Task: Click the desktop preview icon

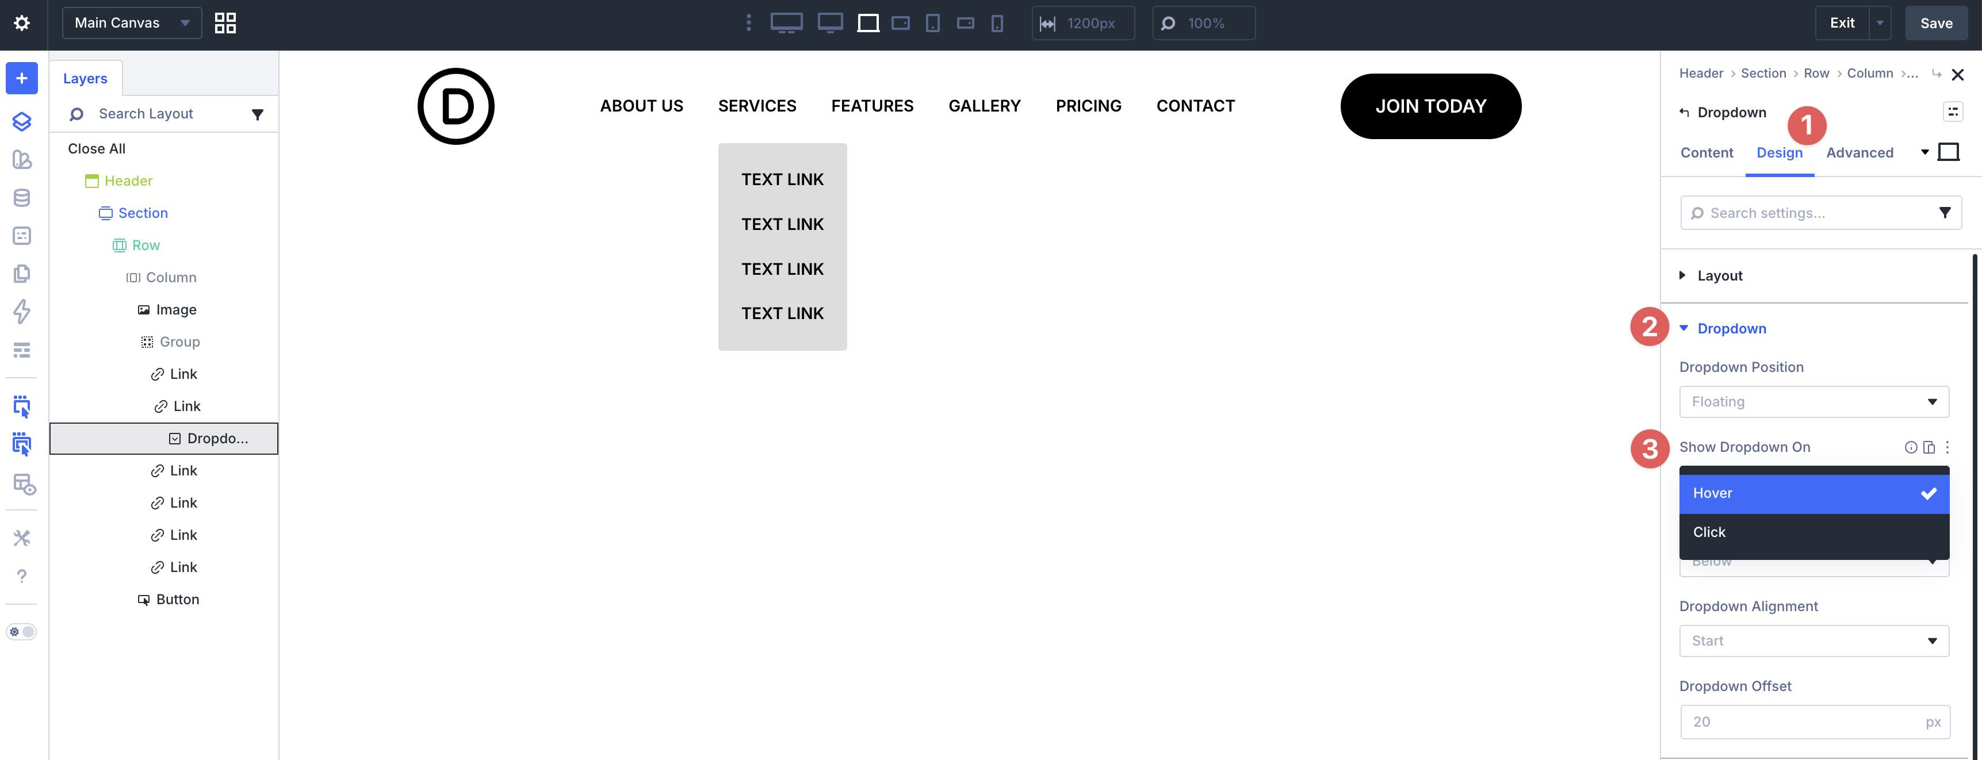Action: 786,23
